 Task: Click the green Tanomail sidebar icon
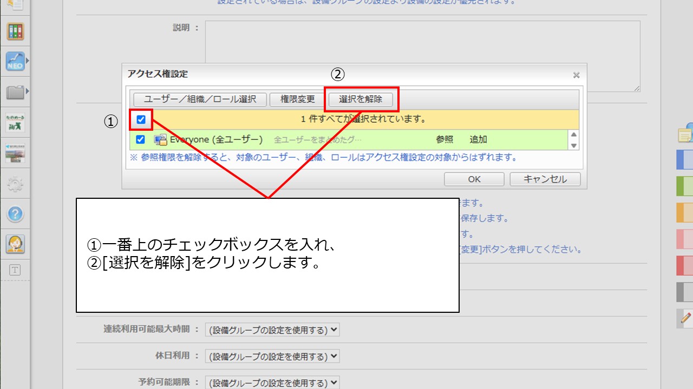(15, 123)
